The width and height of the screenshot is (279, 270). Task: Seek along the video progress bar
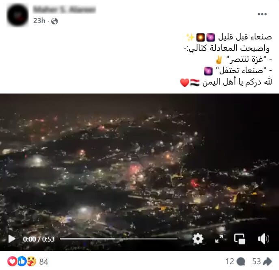pos(119,239)
